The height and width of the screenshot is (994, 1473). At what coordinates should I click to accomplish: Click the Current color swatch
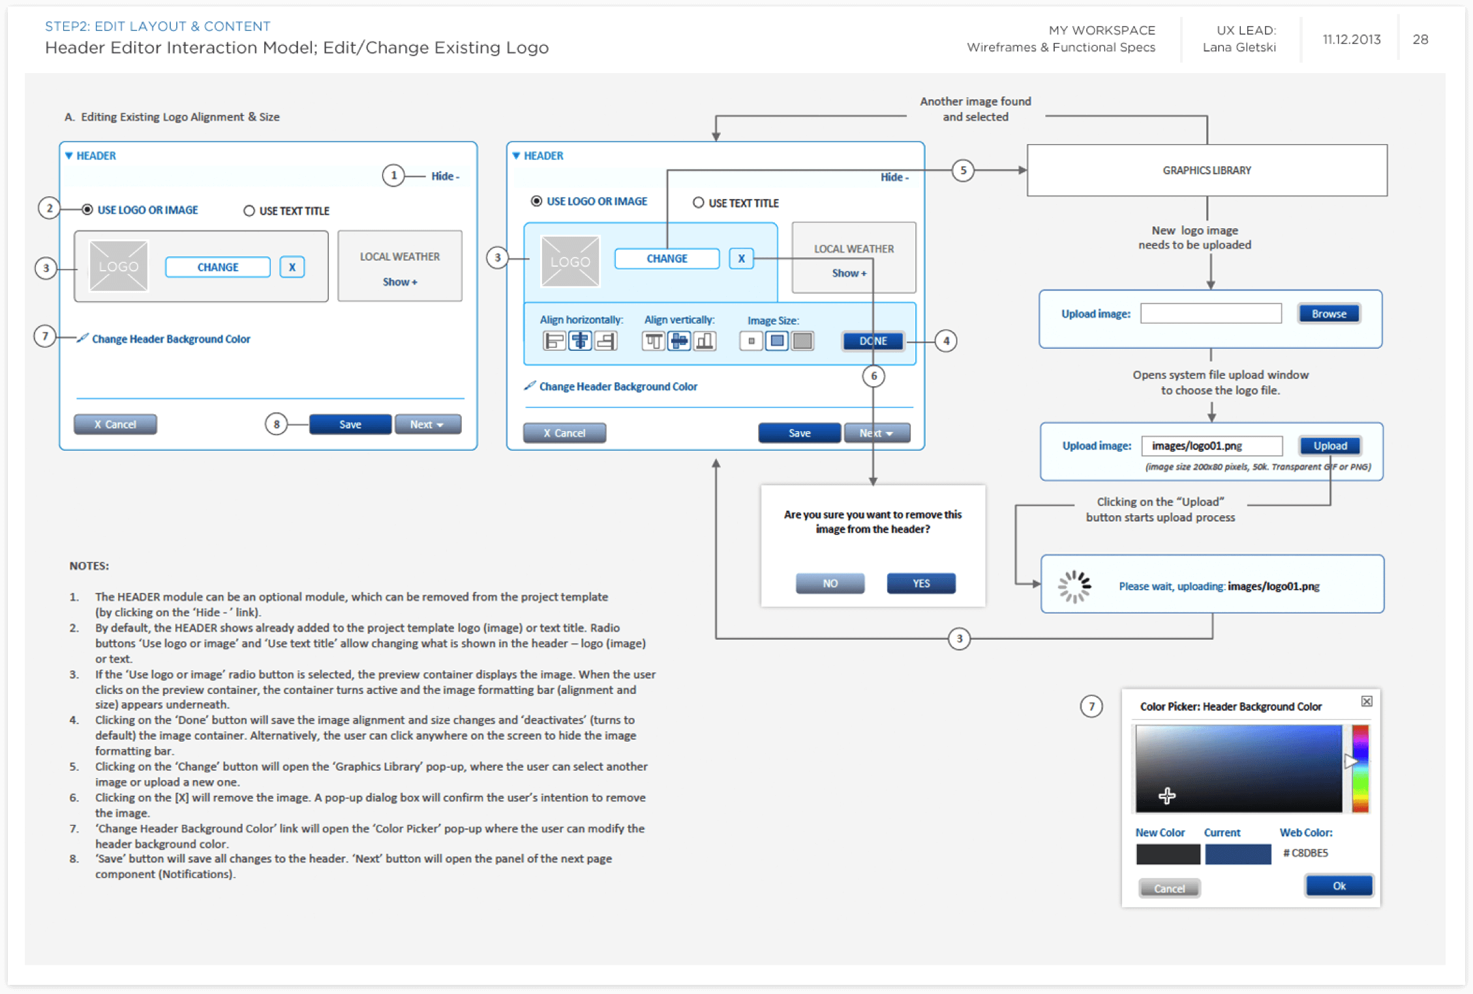(x=1238, y=854)
